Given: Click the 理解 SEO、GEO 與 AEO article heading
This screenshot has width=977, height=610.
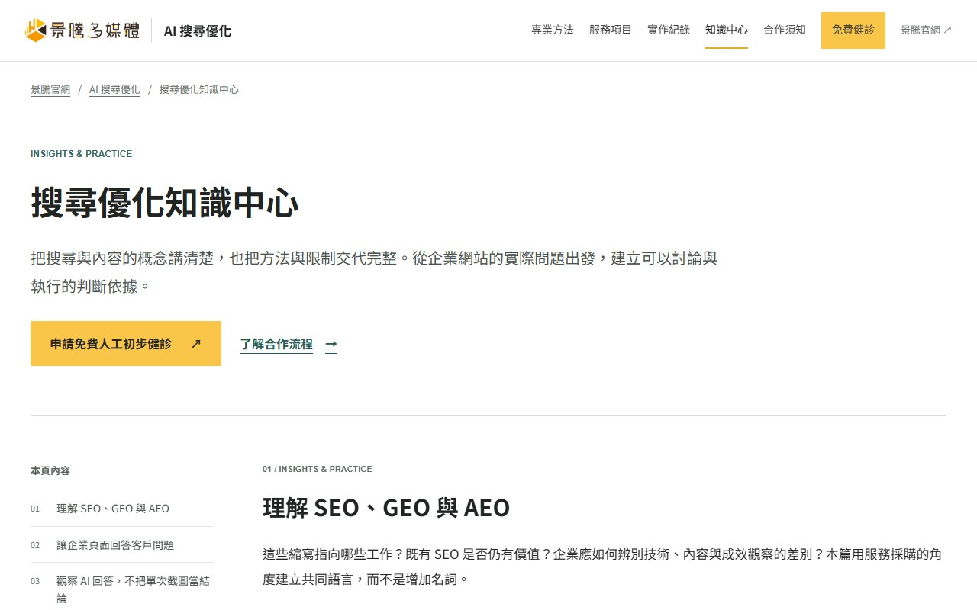Looking at the screenshot, I should (x=386, y=507).
